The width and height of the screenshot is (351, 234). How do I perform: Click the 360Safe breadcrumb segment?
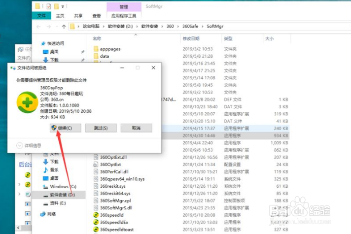(x=190, y=26)
